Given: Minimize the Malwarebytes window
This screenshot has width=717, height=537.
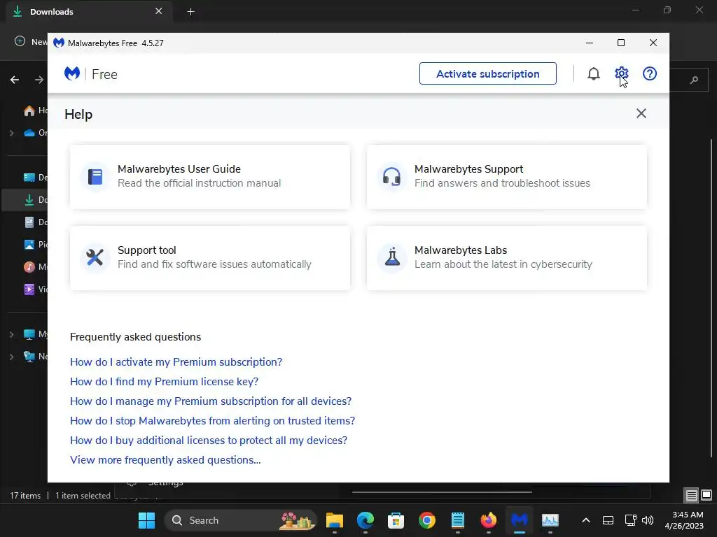Looking at the screenshot, I should click(590, 43).
